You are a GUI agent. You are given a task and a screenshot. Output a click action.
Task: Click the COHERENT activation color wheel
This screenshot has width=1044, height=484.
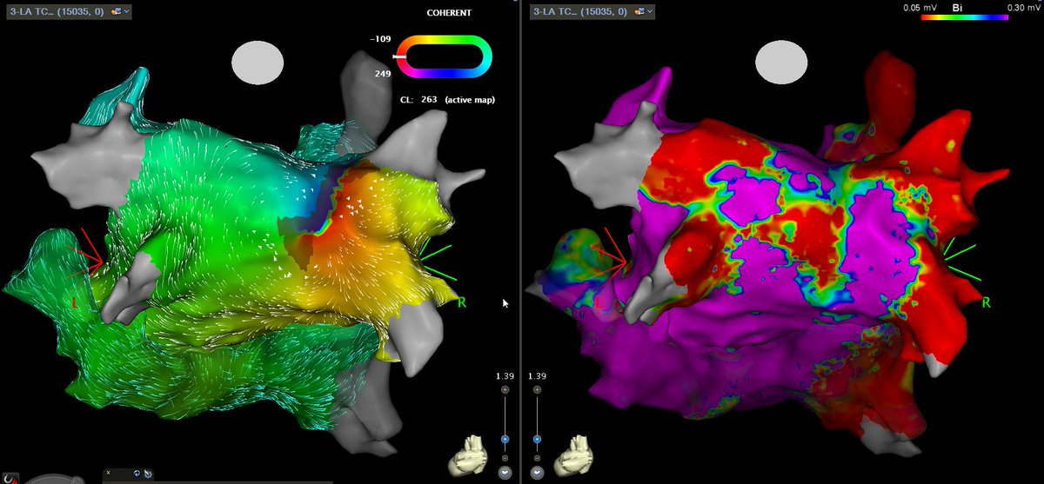tap(445, 57)
